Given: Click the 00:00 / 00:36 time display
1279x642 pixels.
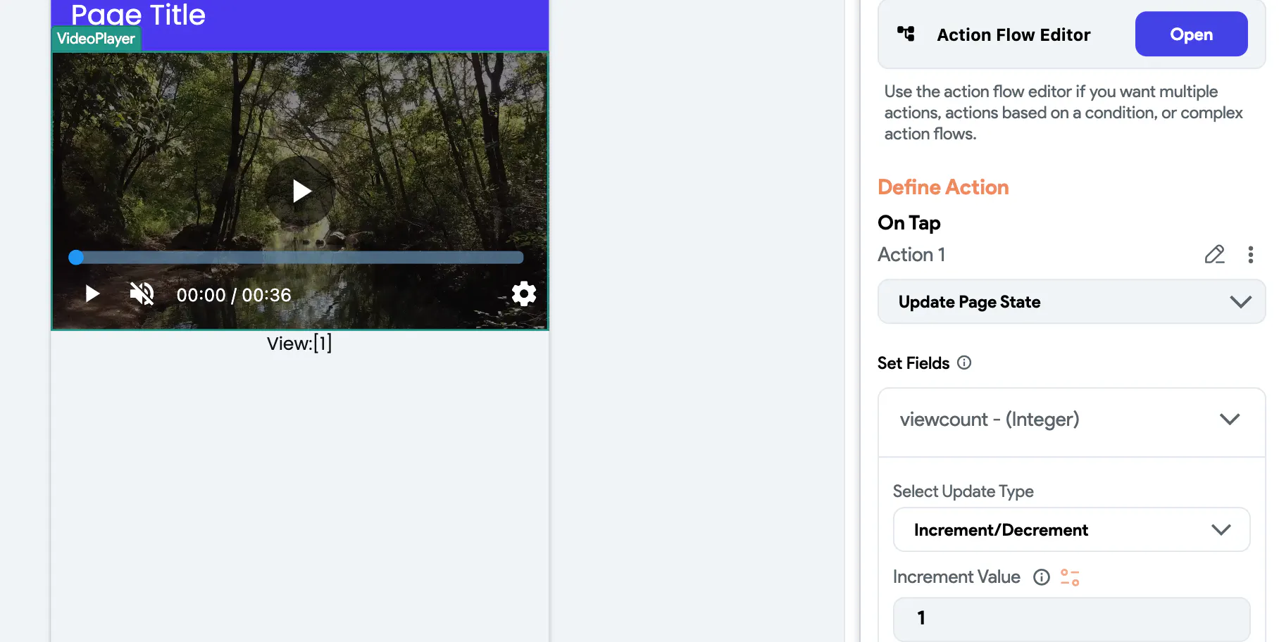Looking at the screenshot, I should tap(234, 295).
